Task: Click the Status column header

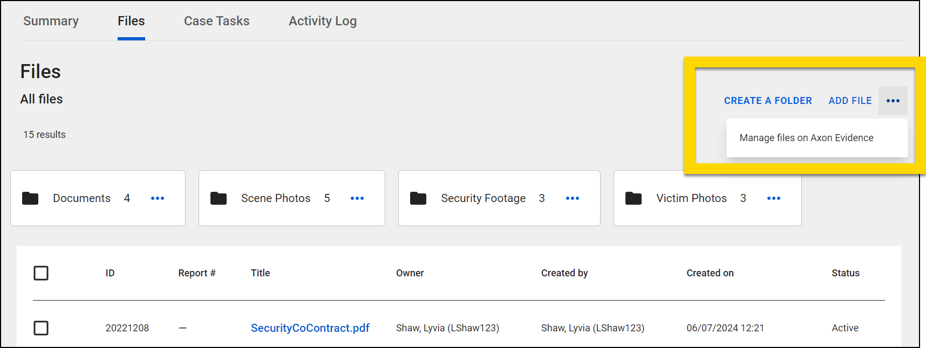Action: (x=845, y=273)
